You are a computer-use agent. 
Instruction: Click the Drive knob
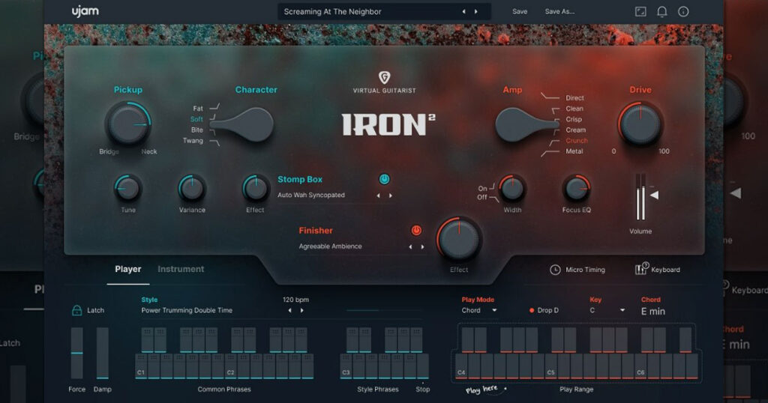[x=640, y=124]
